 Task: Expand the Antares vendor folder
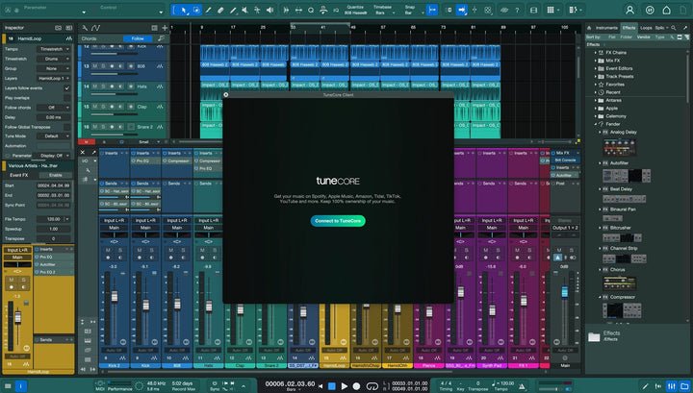[596, 100]
